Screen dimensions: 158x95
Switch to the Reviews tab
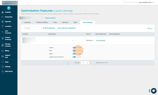65,22
